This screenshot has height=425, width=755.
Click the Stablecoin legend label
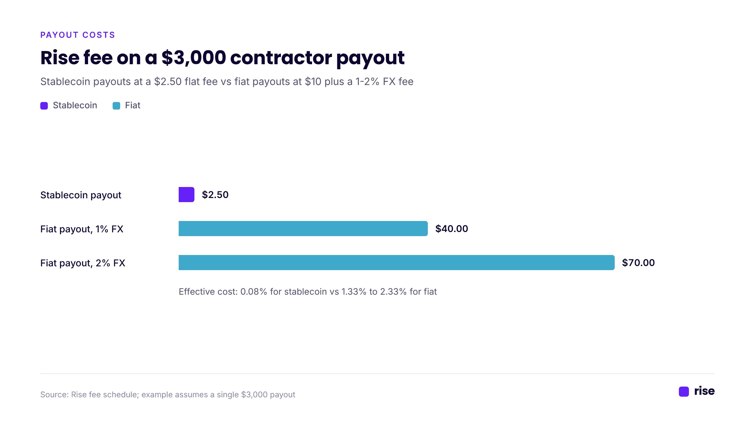click(75, 105)
